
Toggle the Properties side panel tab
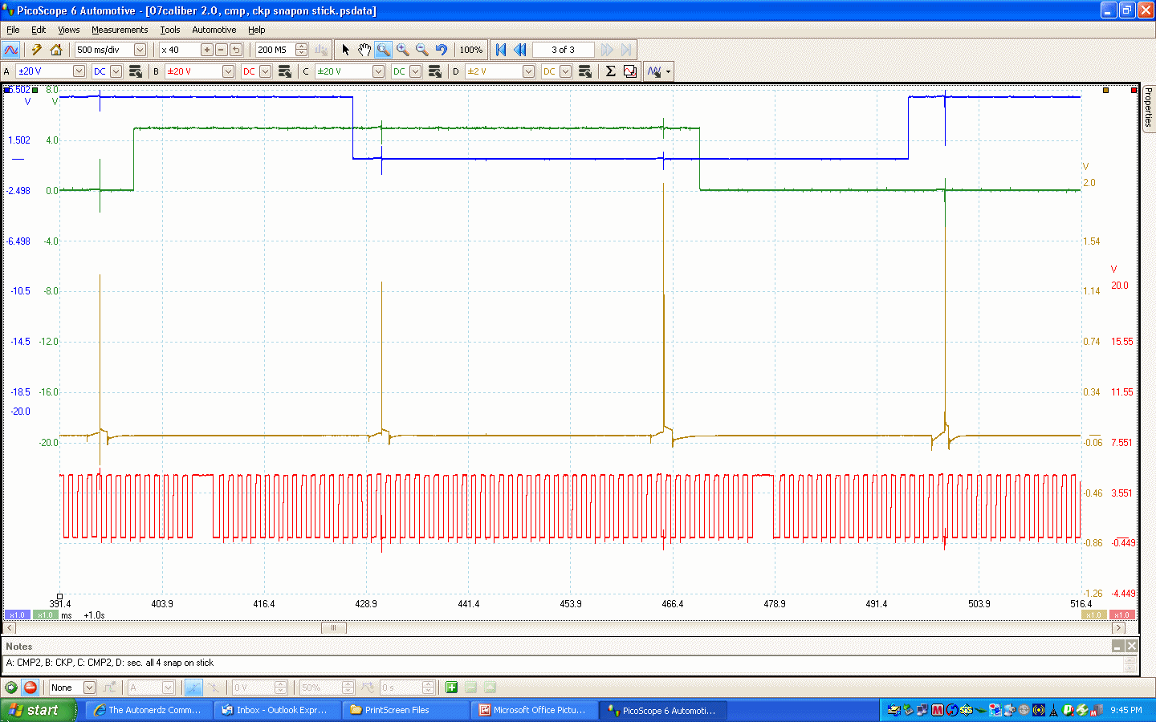[1148, 107]
